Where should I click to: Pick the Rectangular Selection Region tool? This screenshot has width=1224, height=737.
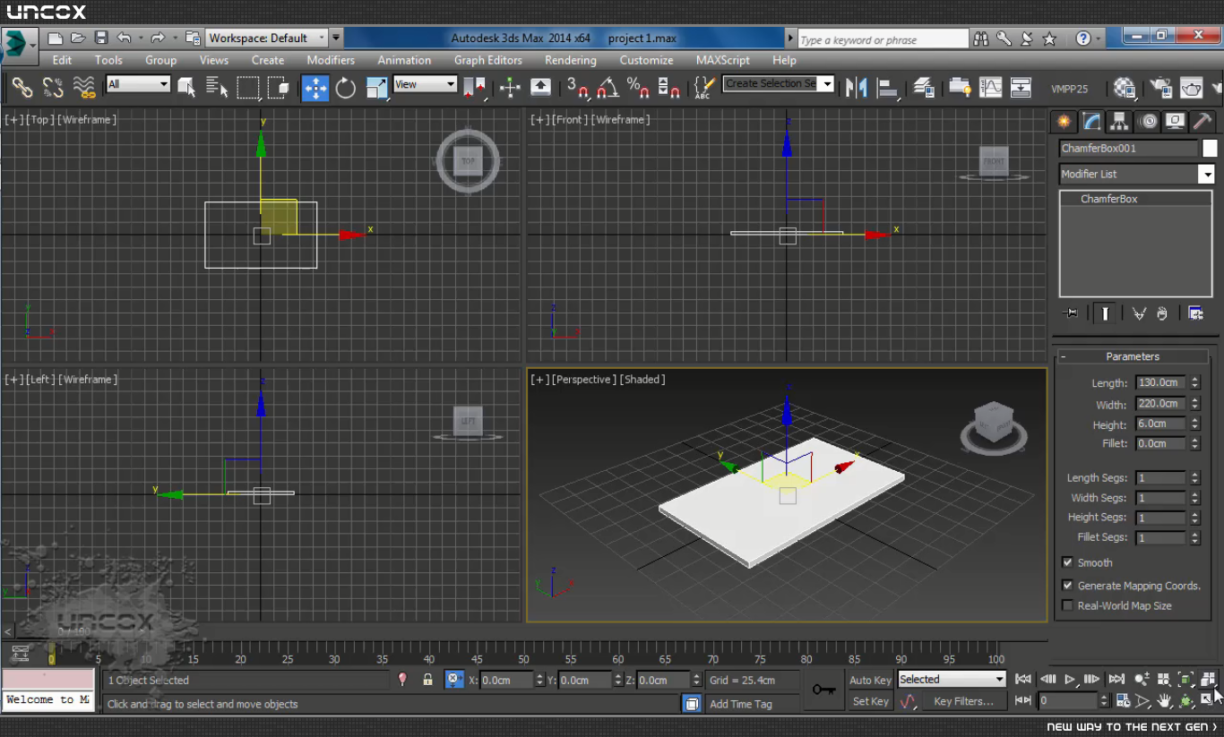coord(248,87)
